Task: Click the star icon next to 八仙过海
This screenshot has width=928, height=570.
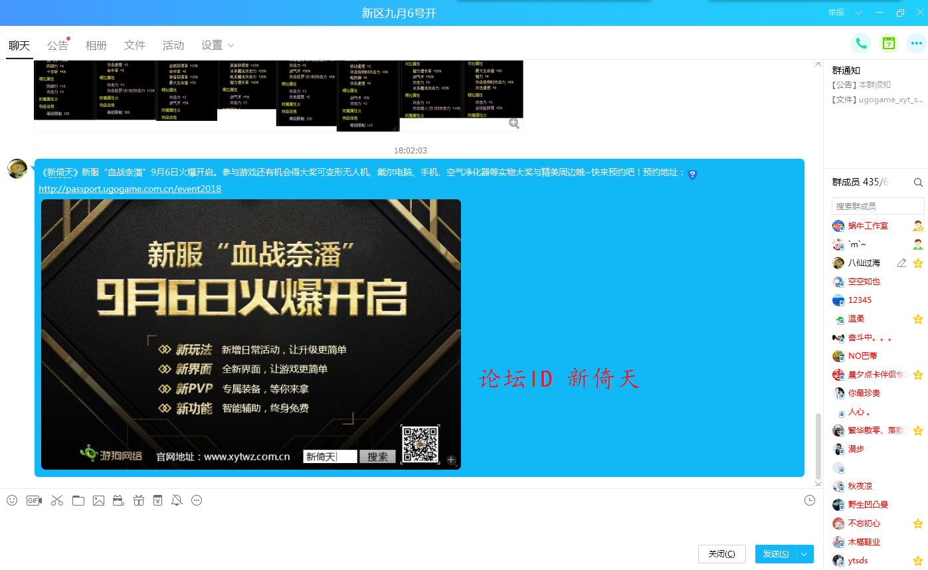Action: [x=918, y=263]
